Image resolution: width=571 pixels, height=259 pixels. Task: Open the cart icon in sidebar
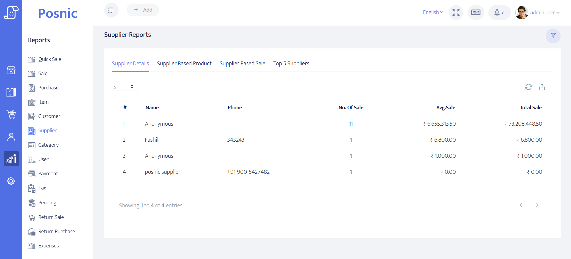11,114
